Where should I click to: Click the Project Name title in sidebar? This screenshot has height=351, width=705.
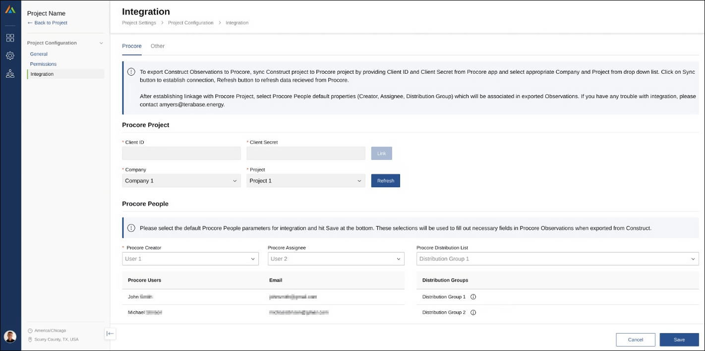(46, 13)
